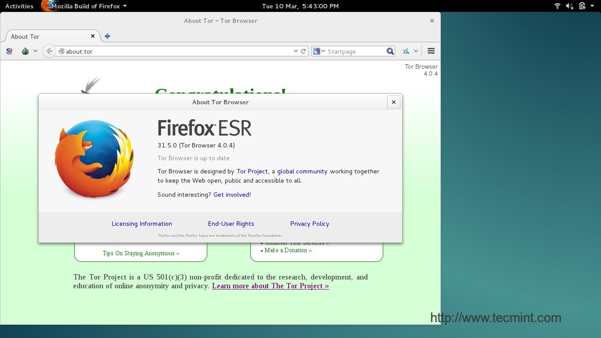Image resolution: width=601 pixels, height=338 pixels.
Task: Open the search engine selector dropdown
Action: pyautogui.click(x=319, y=51)
